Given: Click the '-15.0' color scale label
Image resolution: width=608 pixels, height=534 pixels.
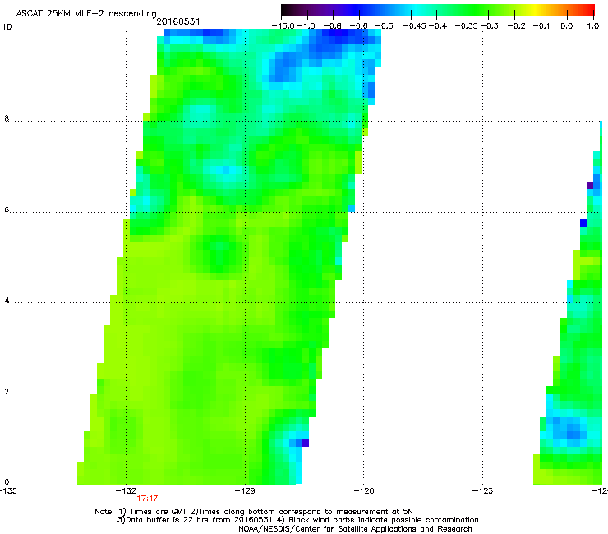Looking at the screenshot, I should point(283,26).
